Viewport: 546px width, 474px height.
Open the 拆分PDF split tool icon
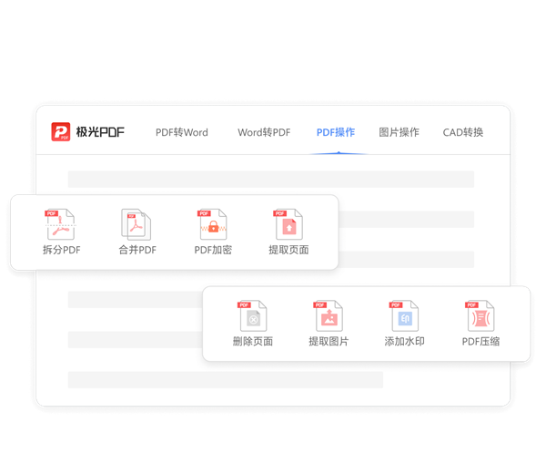pos(60,224)
